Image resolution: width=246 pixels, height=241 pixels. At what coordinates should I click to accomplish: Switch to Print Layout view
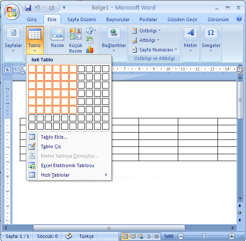(x=125, y=236)
